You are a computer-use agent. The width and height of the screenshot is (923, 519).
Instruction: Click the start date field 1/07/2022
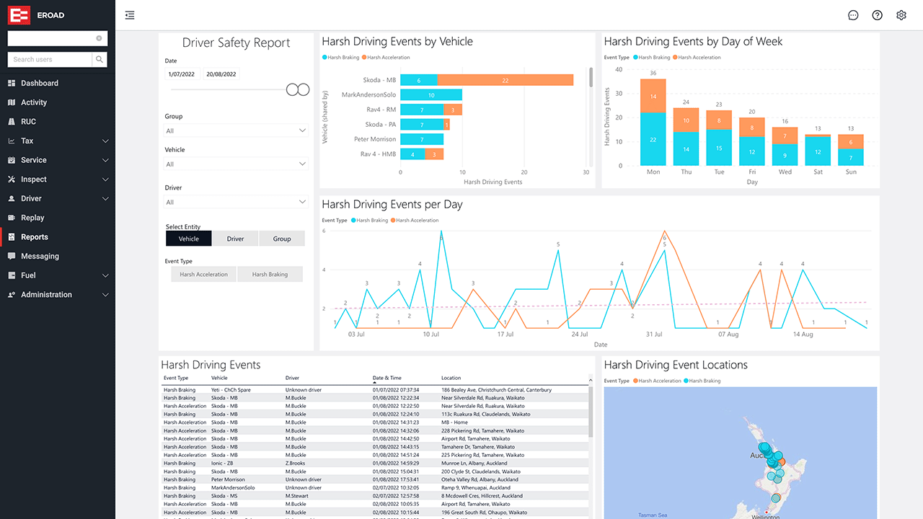pos(182,74)
